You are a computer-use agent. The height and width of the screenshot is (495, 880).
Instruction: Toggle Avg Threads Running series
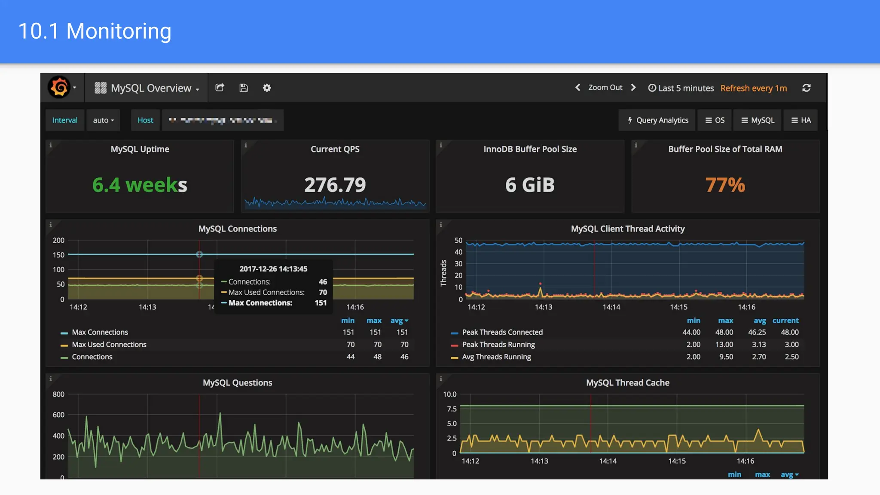coord(496,357)
